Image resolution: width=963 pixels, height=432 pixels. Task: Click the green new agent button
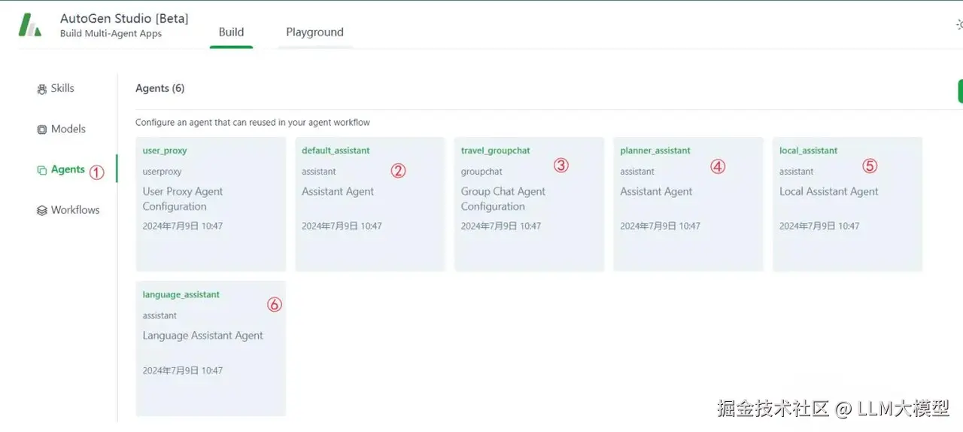coord(960,91)
